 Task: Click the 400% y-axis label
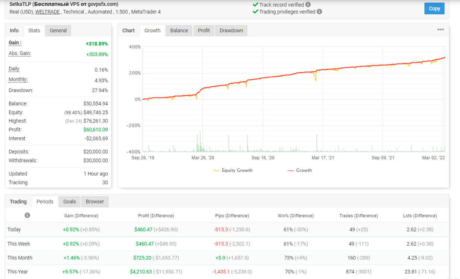pos(135,47)
